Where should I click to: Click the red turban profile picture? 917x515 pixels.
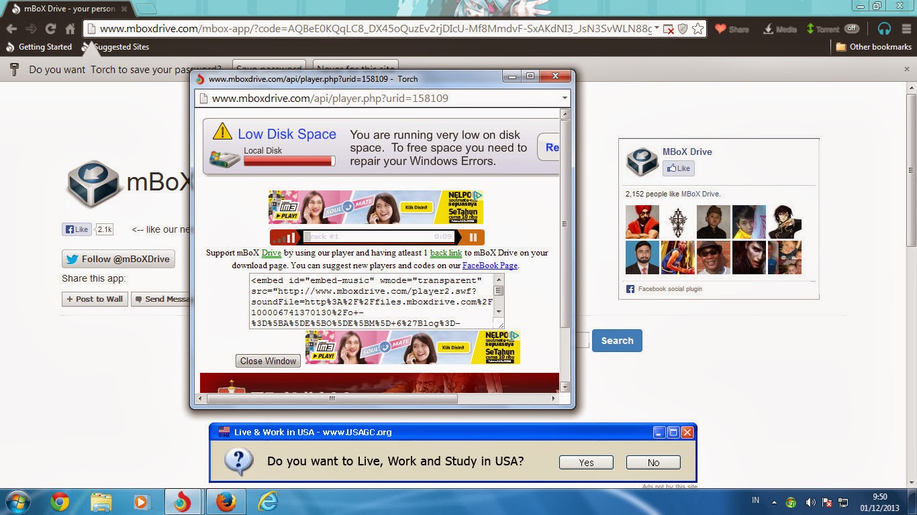tap(642, 222)
